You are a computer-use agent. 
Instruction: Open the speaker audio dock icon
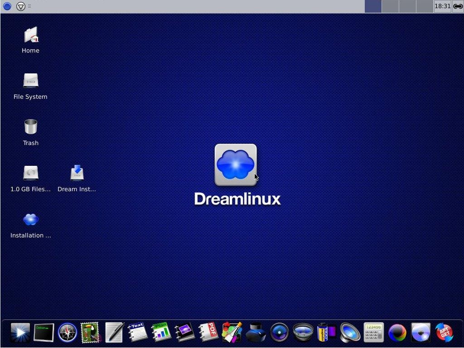[350, 333]
